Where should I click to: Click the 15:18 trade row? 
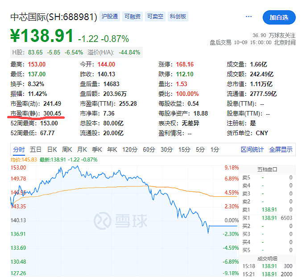[x=267, y=266]
